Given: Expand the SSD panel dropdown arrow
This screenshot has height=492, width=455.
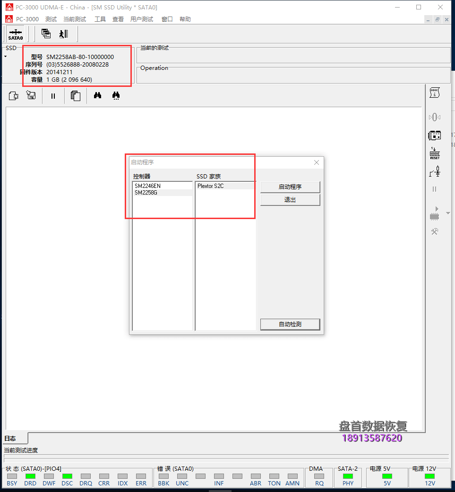Looking at the screenshot, I should coord(5,57).
